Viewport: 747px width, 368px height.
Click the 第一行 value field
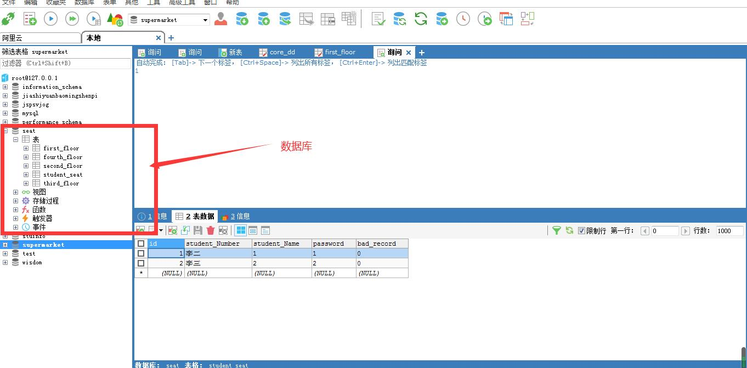pyautogui.click(x=664, y=231)
